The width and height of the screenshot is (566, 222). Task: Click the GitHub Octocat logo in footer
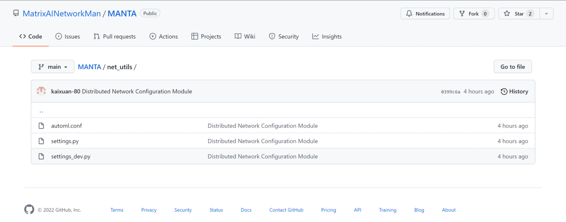pos(29,209)
